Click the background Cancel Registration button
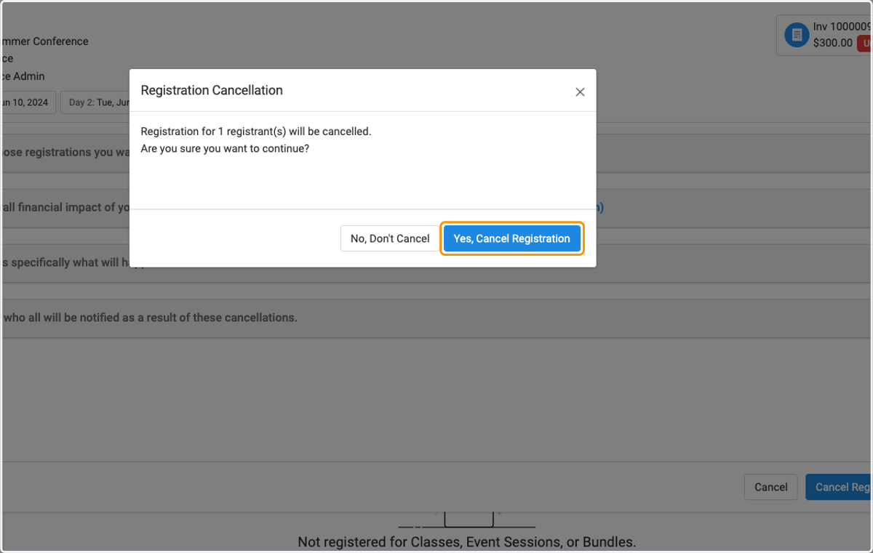 click(839, 487)
